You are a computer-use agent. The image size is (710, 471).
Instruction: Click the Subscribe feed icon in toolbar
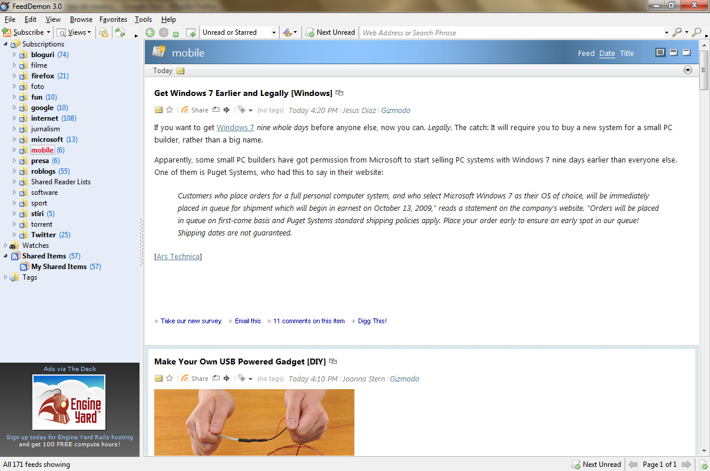[6, 32]
